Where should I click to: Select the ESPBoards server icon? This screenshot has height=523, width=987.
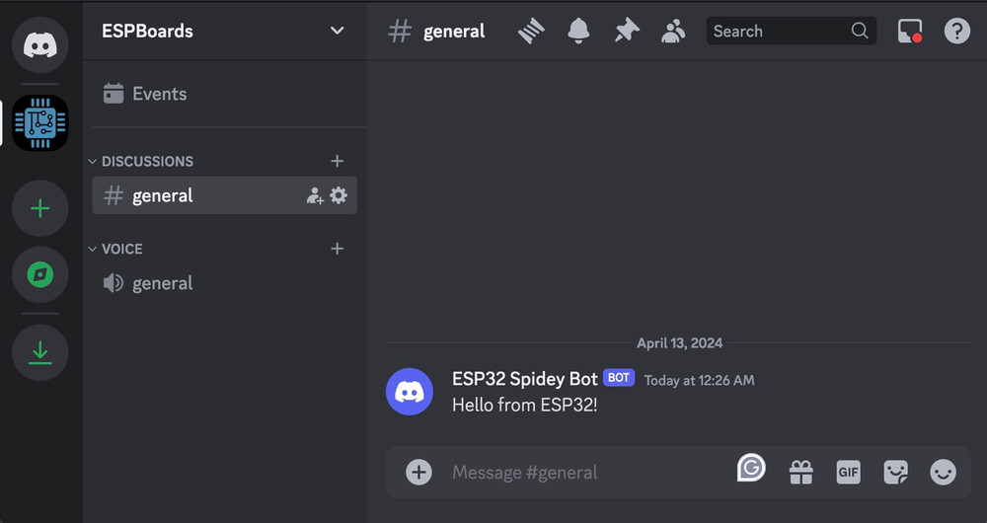(40, 123)
